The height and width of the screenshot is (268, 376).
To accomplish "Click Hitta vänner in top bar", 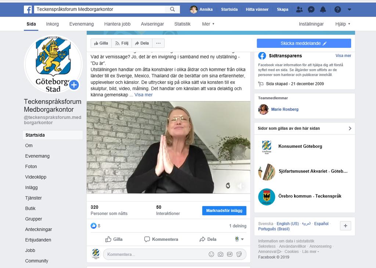I will tap(257, 9).
